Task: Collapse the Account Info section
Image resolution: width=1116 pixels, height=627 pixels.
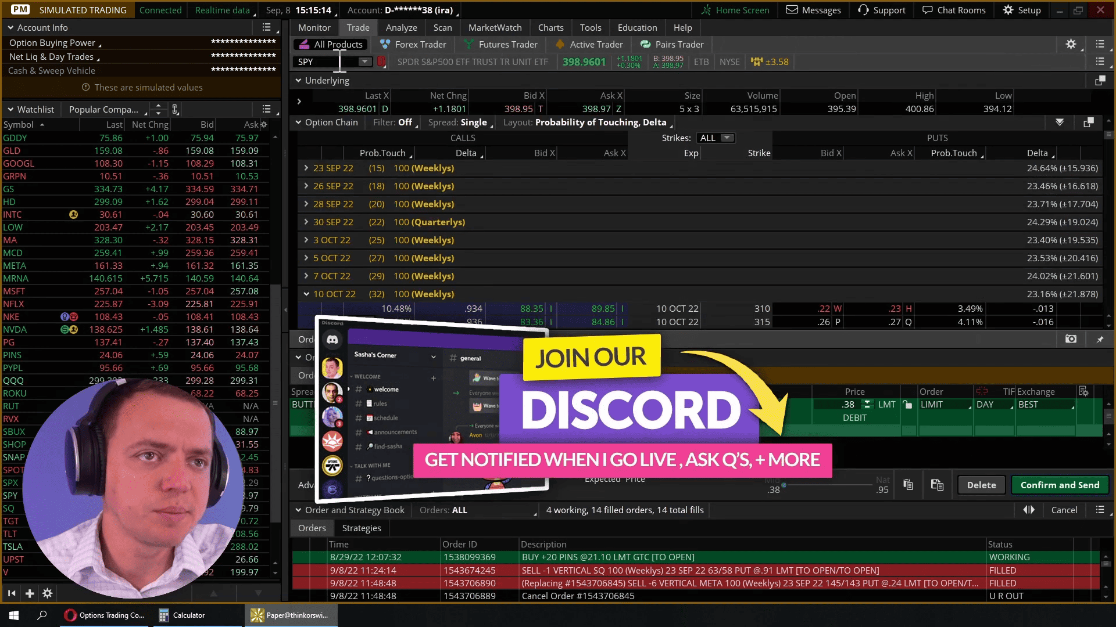Action: 10,27
